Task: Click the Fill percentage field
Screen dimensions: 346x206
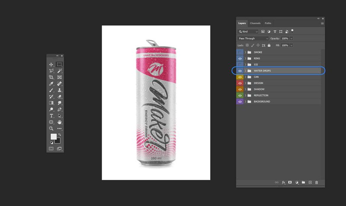Action: (285, 45)
